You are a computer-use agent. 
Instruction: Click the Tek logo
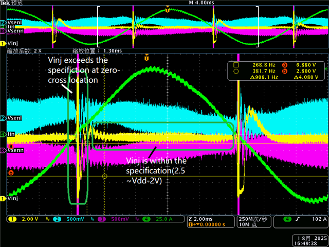[5, 3]
